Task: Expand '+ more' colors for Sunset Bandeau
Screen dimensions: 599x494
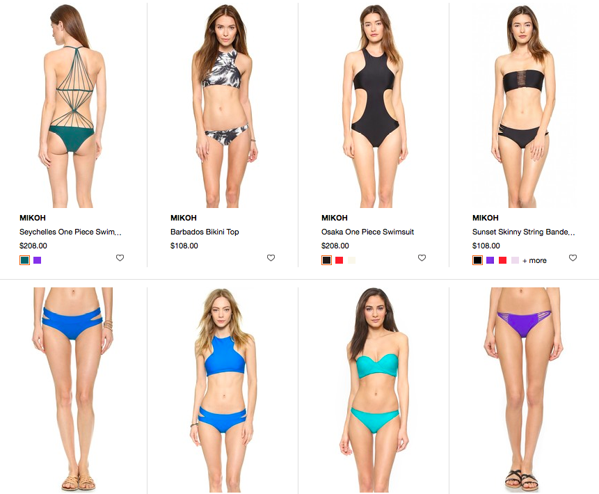Action: coord(534,260)
